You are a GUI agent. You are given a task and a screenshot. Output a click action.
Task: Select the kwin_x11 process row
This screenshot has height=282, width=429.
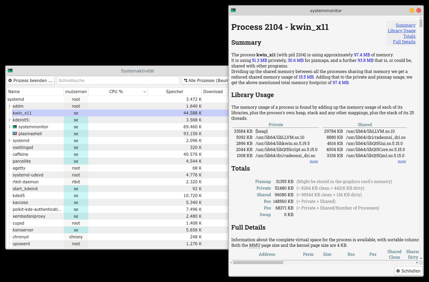(x=117, y=113)
